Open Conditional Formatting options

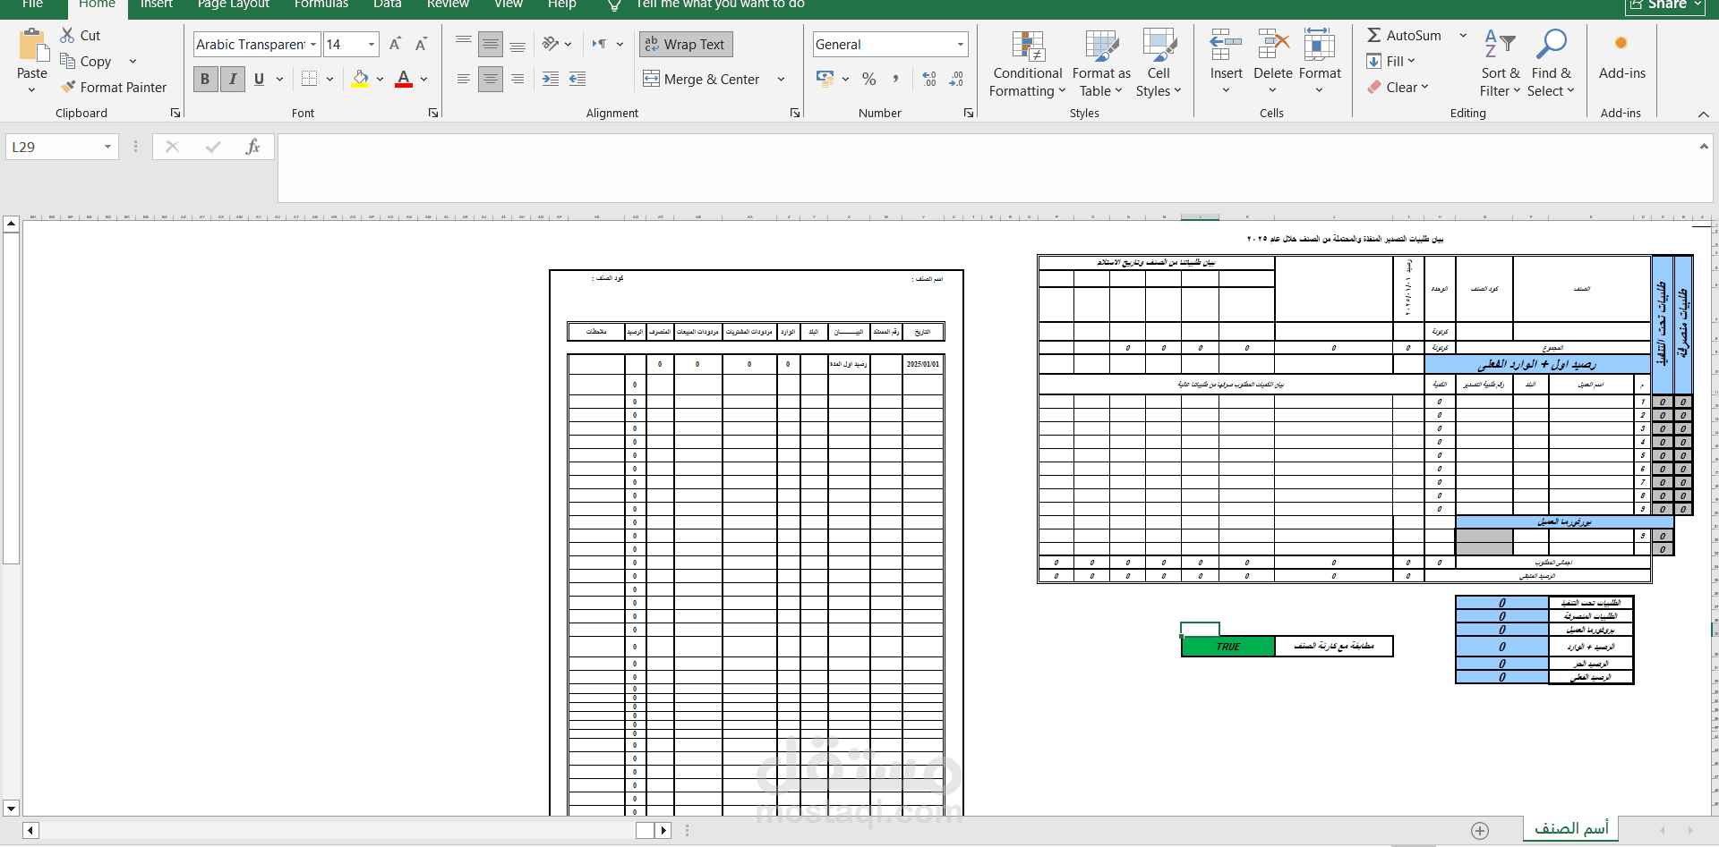[x=1026, y=63]
